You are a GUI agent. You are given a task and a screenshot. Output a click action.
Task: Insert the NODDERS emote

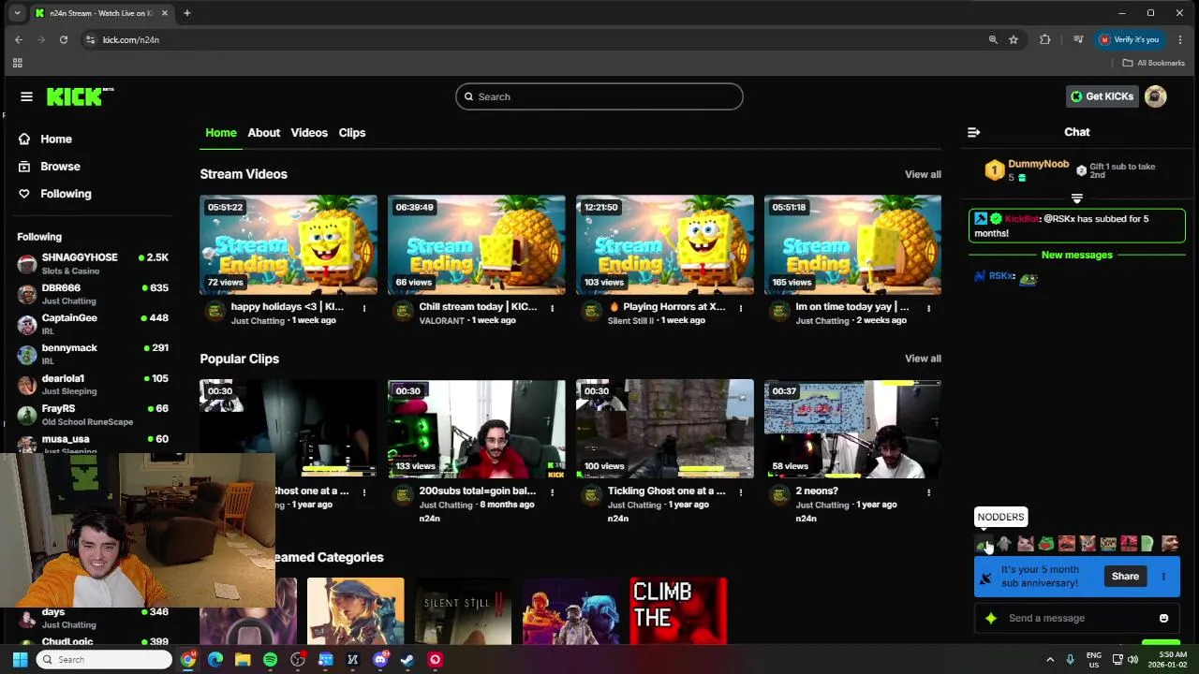pyautogui.click(x=984, y=544)
